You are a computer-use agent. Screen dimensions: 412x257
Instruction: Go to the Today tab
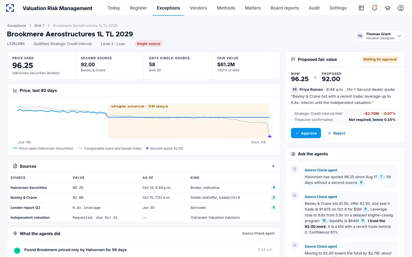pos(114,8)
